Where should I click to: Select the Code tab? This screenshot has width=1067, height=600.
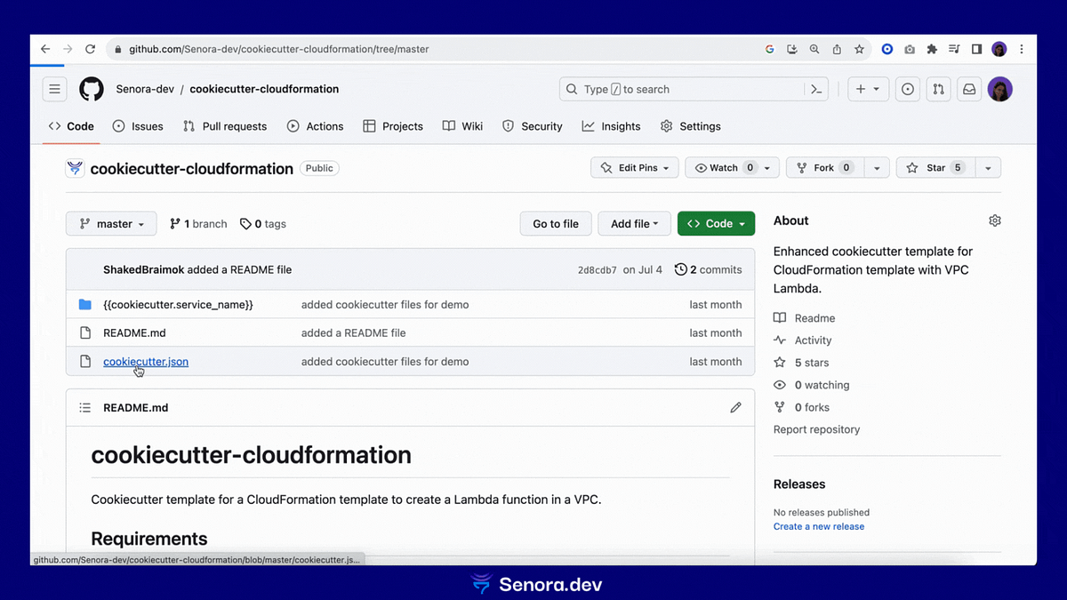pyautogui.click(x=71, y=126)
